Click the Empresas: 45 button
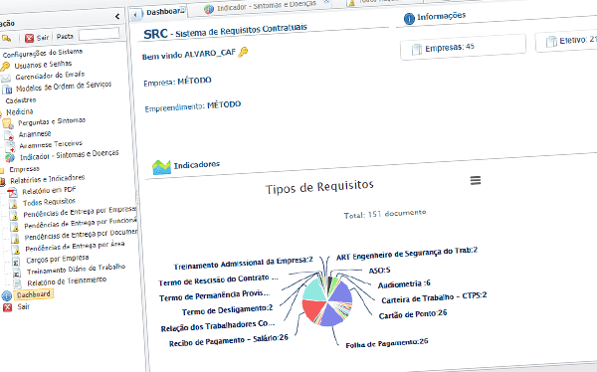 coord(463,48)
